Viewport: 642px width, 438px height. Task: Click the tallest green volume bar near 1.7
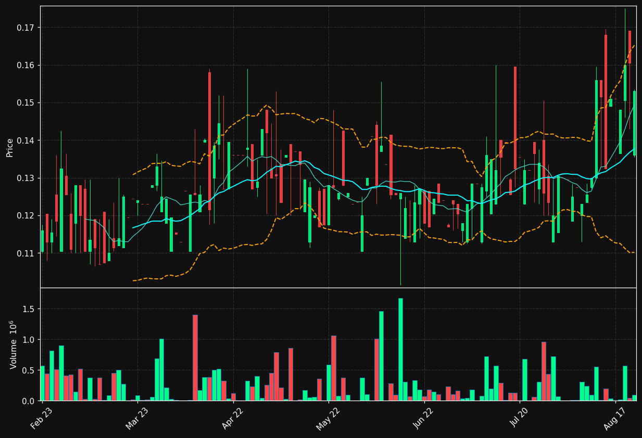pos(400,350)
